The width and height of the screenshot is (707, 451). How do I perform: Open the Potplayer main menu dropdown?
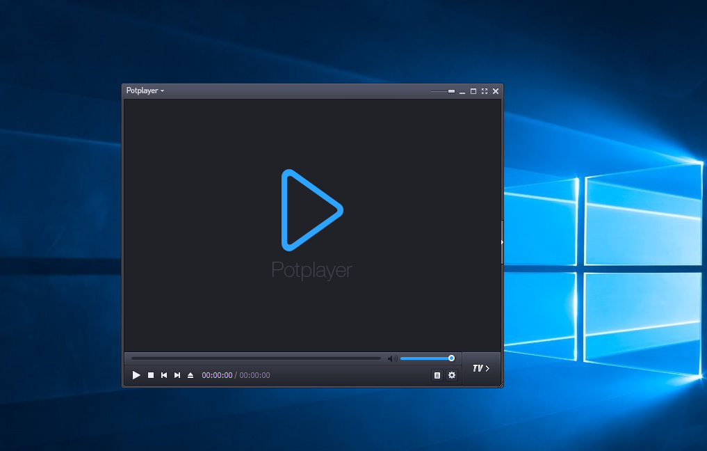(145, 90)
